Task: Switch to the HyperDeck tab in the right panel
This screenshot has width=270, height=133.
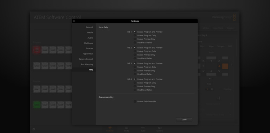Action: pyautogui.click(x=218, y=28)
